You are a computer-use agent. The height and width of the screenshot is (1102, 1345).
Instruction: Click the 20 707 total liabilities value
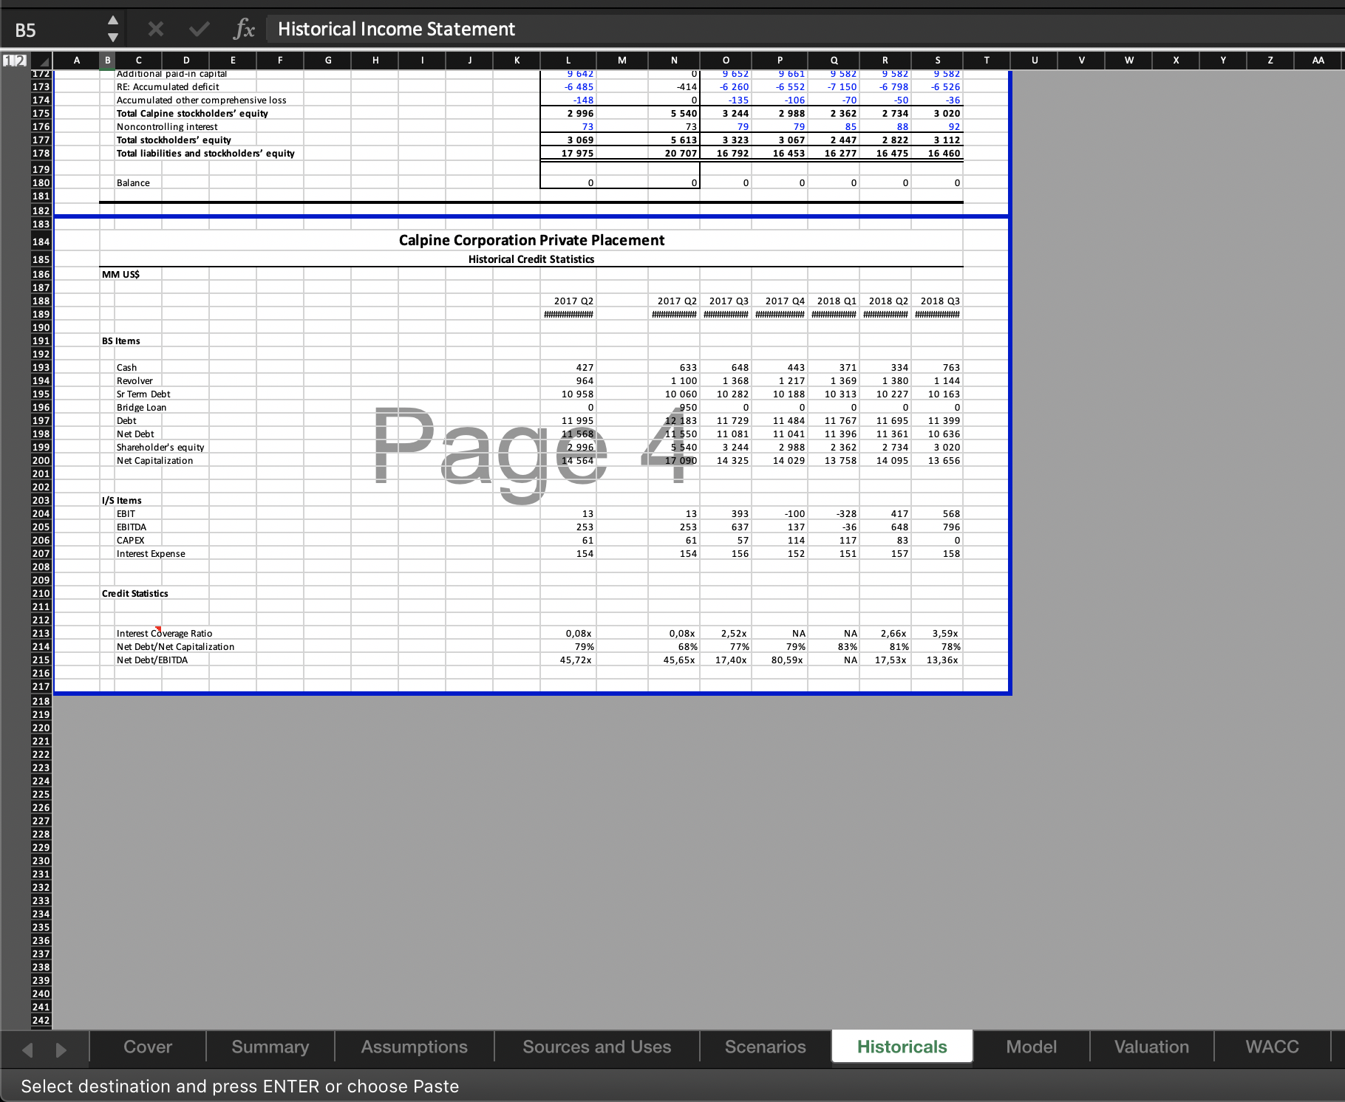(681, 153)
